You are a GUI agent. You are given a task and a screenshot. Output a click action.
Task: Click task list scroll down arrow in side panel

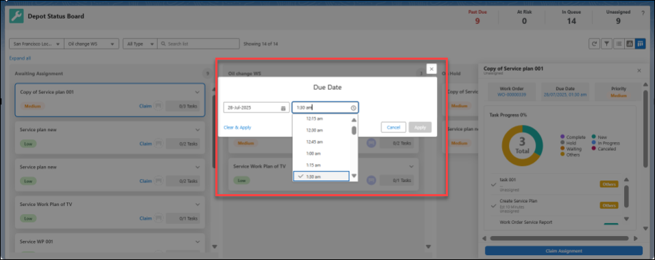626,219
